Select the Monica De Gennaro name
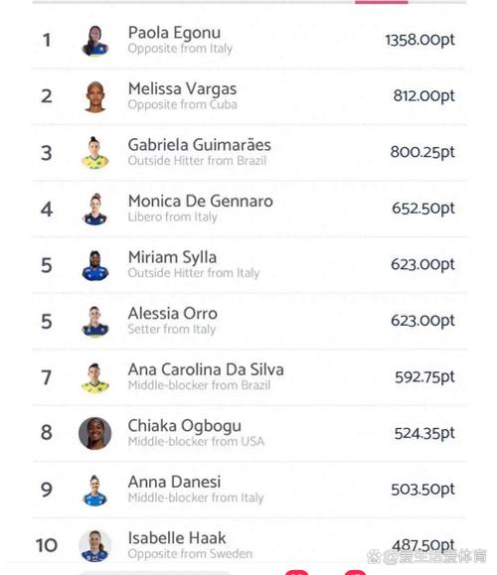The width and height of the screenshot is (497, 575). pyautogui.click(x=201, y=201)
